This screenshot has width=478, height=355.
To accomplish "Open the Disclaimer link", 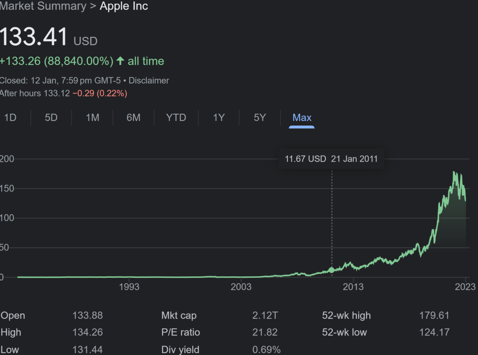I will tap(149, 80).
